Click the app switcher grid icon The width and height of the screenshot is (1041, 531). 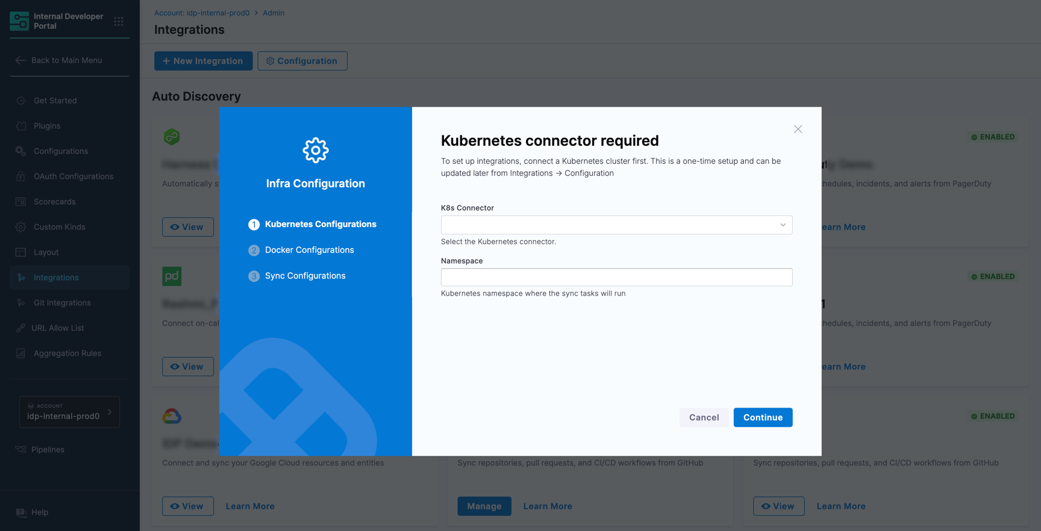pos(119,22)
